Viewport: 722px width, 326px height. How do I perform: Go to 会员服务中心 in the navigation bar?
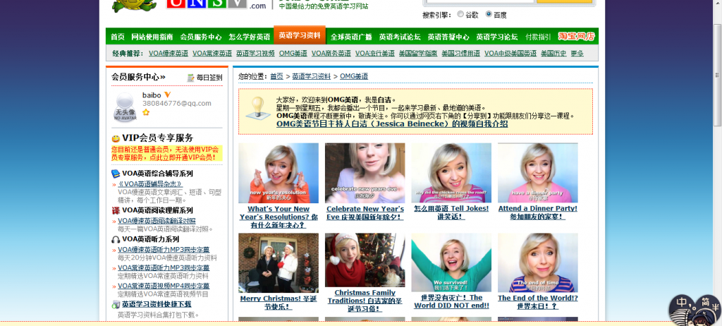[x=201, y=37]
